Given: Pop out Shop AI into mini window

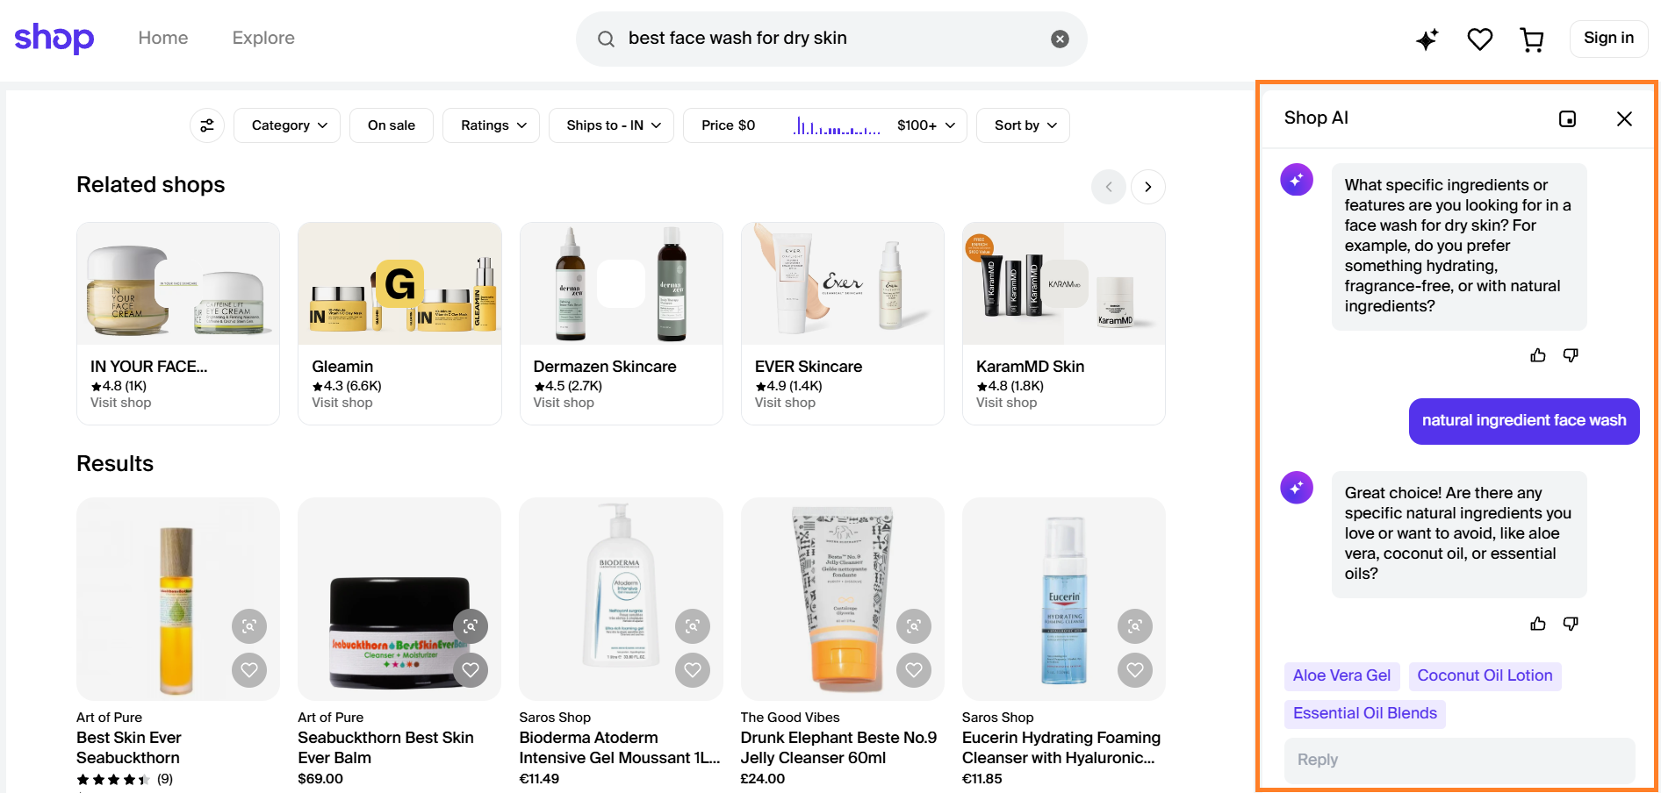Looking at the screenshot, I should point(1569,118).
